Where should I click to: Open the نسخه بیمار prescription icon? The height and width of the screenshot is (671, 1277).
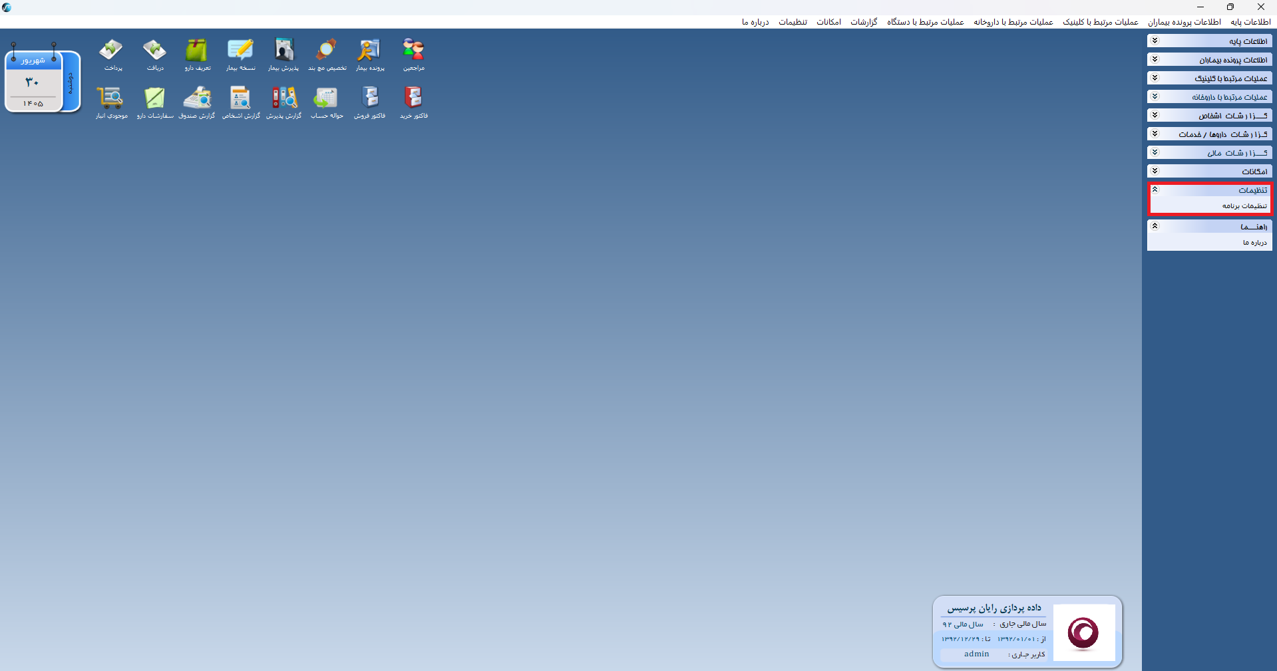240,54
